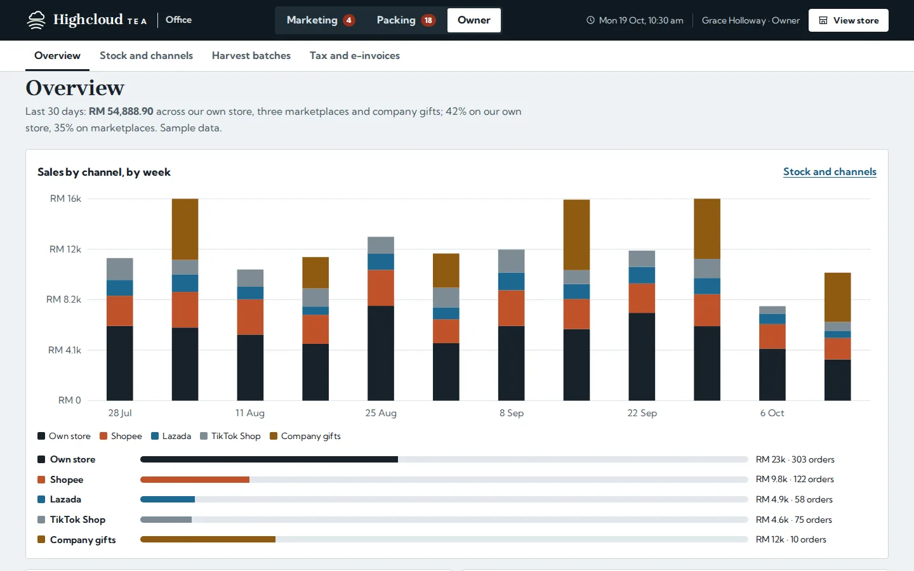Click the 28 Jul bar in chart
This screenshot has height=571, width=914.
pos(120,329)
